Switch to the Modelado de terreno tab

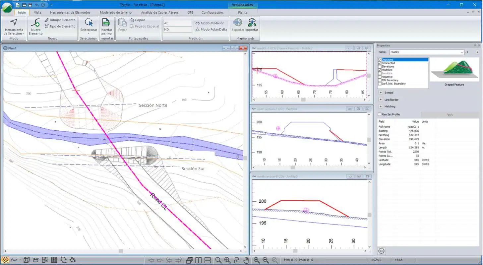click(x=115, y=13)
